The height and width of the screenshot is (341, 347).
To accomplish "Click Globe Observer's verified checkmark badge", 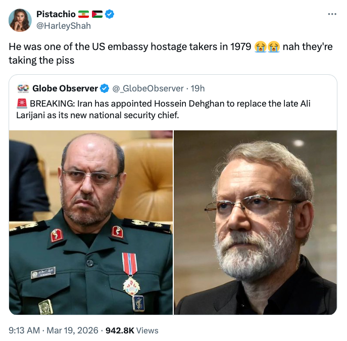I will (105, 88).
